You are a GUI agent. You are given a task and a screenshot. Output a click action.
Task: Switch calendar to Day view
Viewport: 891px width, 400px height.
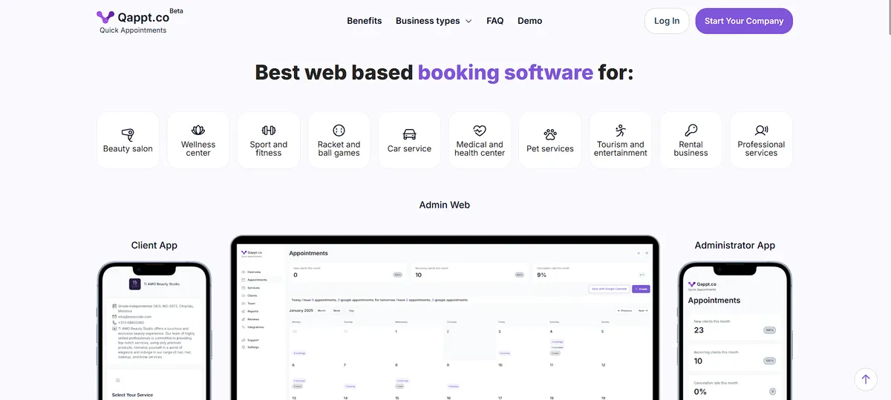(351, 310)
